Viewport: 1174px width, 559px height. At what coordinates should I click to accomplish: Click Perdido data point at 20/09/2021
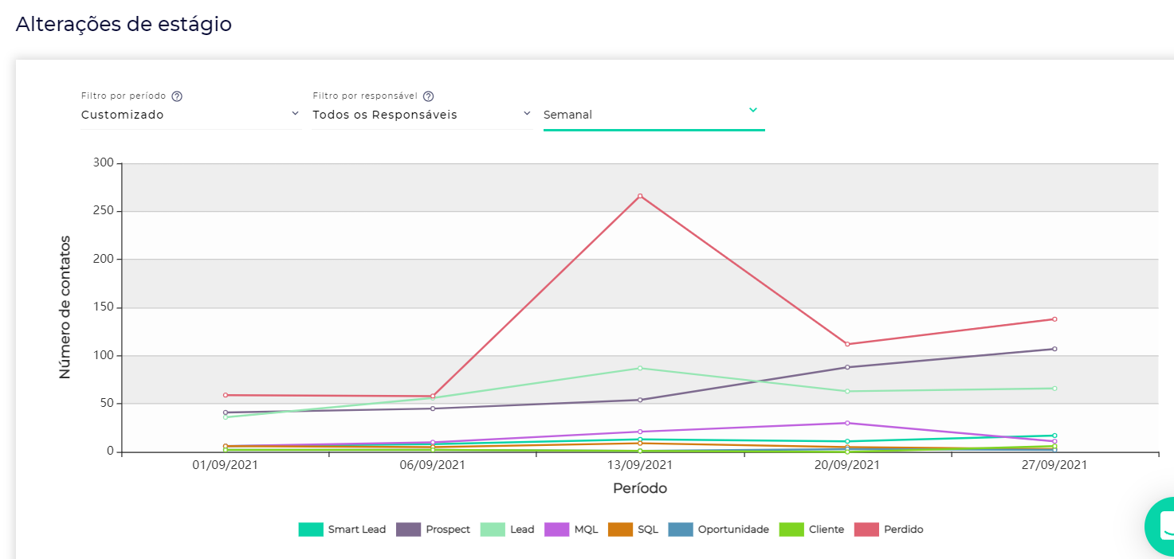tap(847, 344)
